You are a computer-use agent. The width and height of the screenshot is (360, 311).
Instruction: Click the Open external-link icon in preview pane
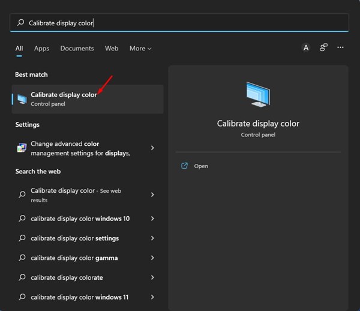(185, 166)
